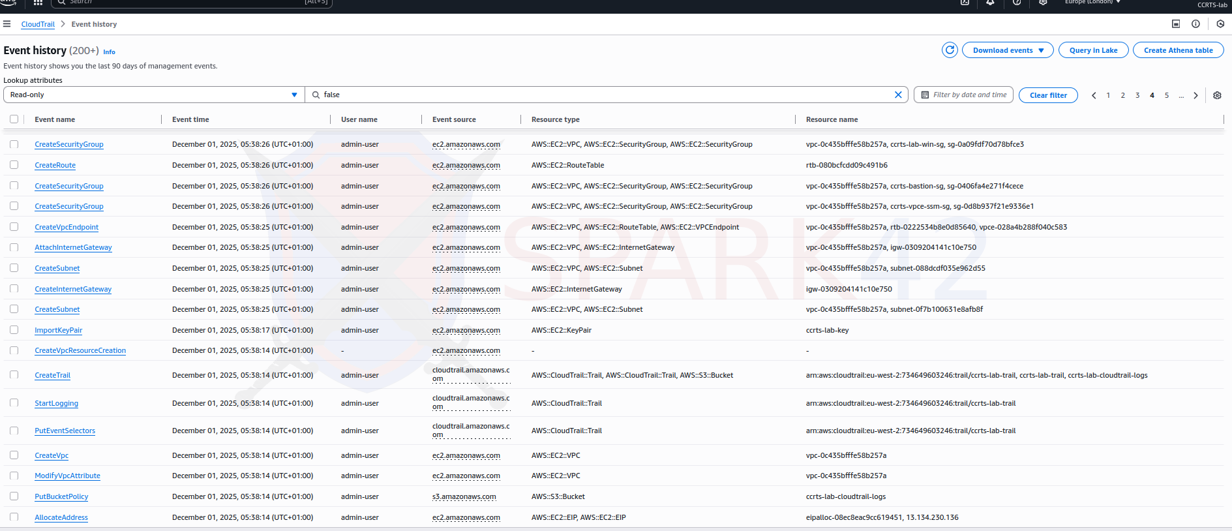The image size is (1232, 531).
Task: Check the PutBucketPolicy row checkbox
Action: [x=14, y=496]
